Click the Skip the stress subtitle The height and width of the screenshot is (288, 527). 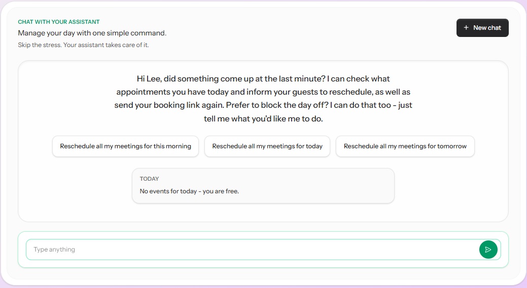(83, 45)
